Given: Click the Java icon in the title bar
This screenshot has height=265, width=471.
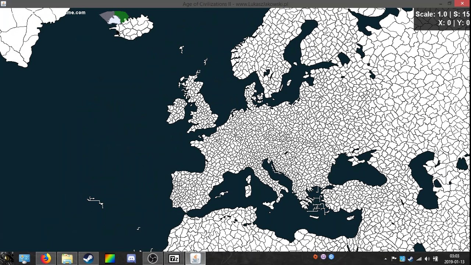Looking at the screenshot, I should [3, 4].
